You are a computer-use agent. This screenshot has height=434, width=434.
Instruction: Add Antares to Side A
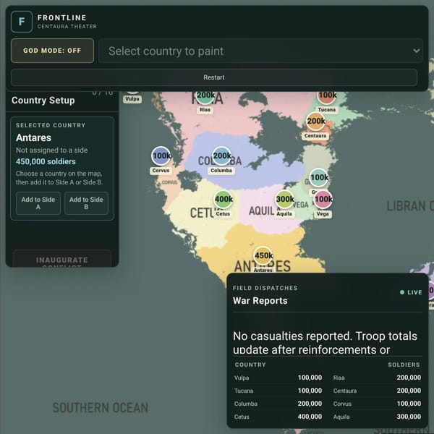[x=38, y=203]
